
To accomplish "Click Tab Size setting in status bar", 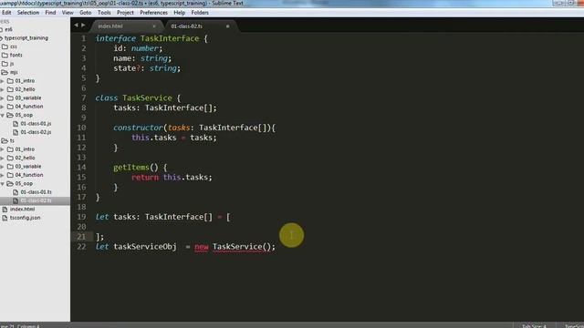I will 534,326.
